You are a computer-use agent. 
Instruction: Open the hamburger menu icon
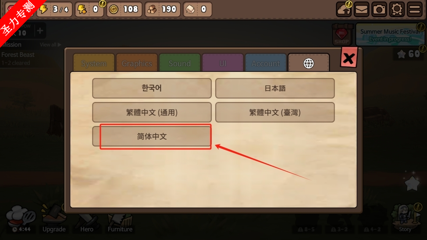click(414, 10)
